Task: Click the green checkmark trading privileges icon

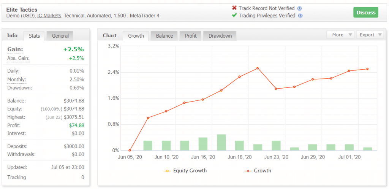Action: 234,16
